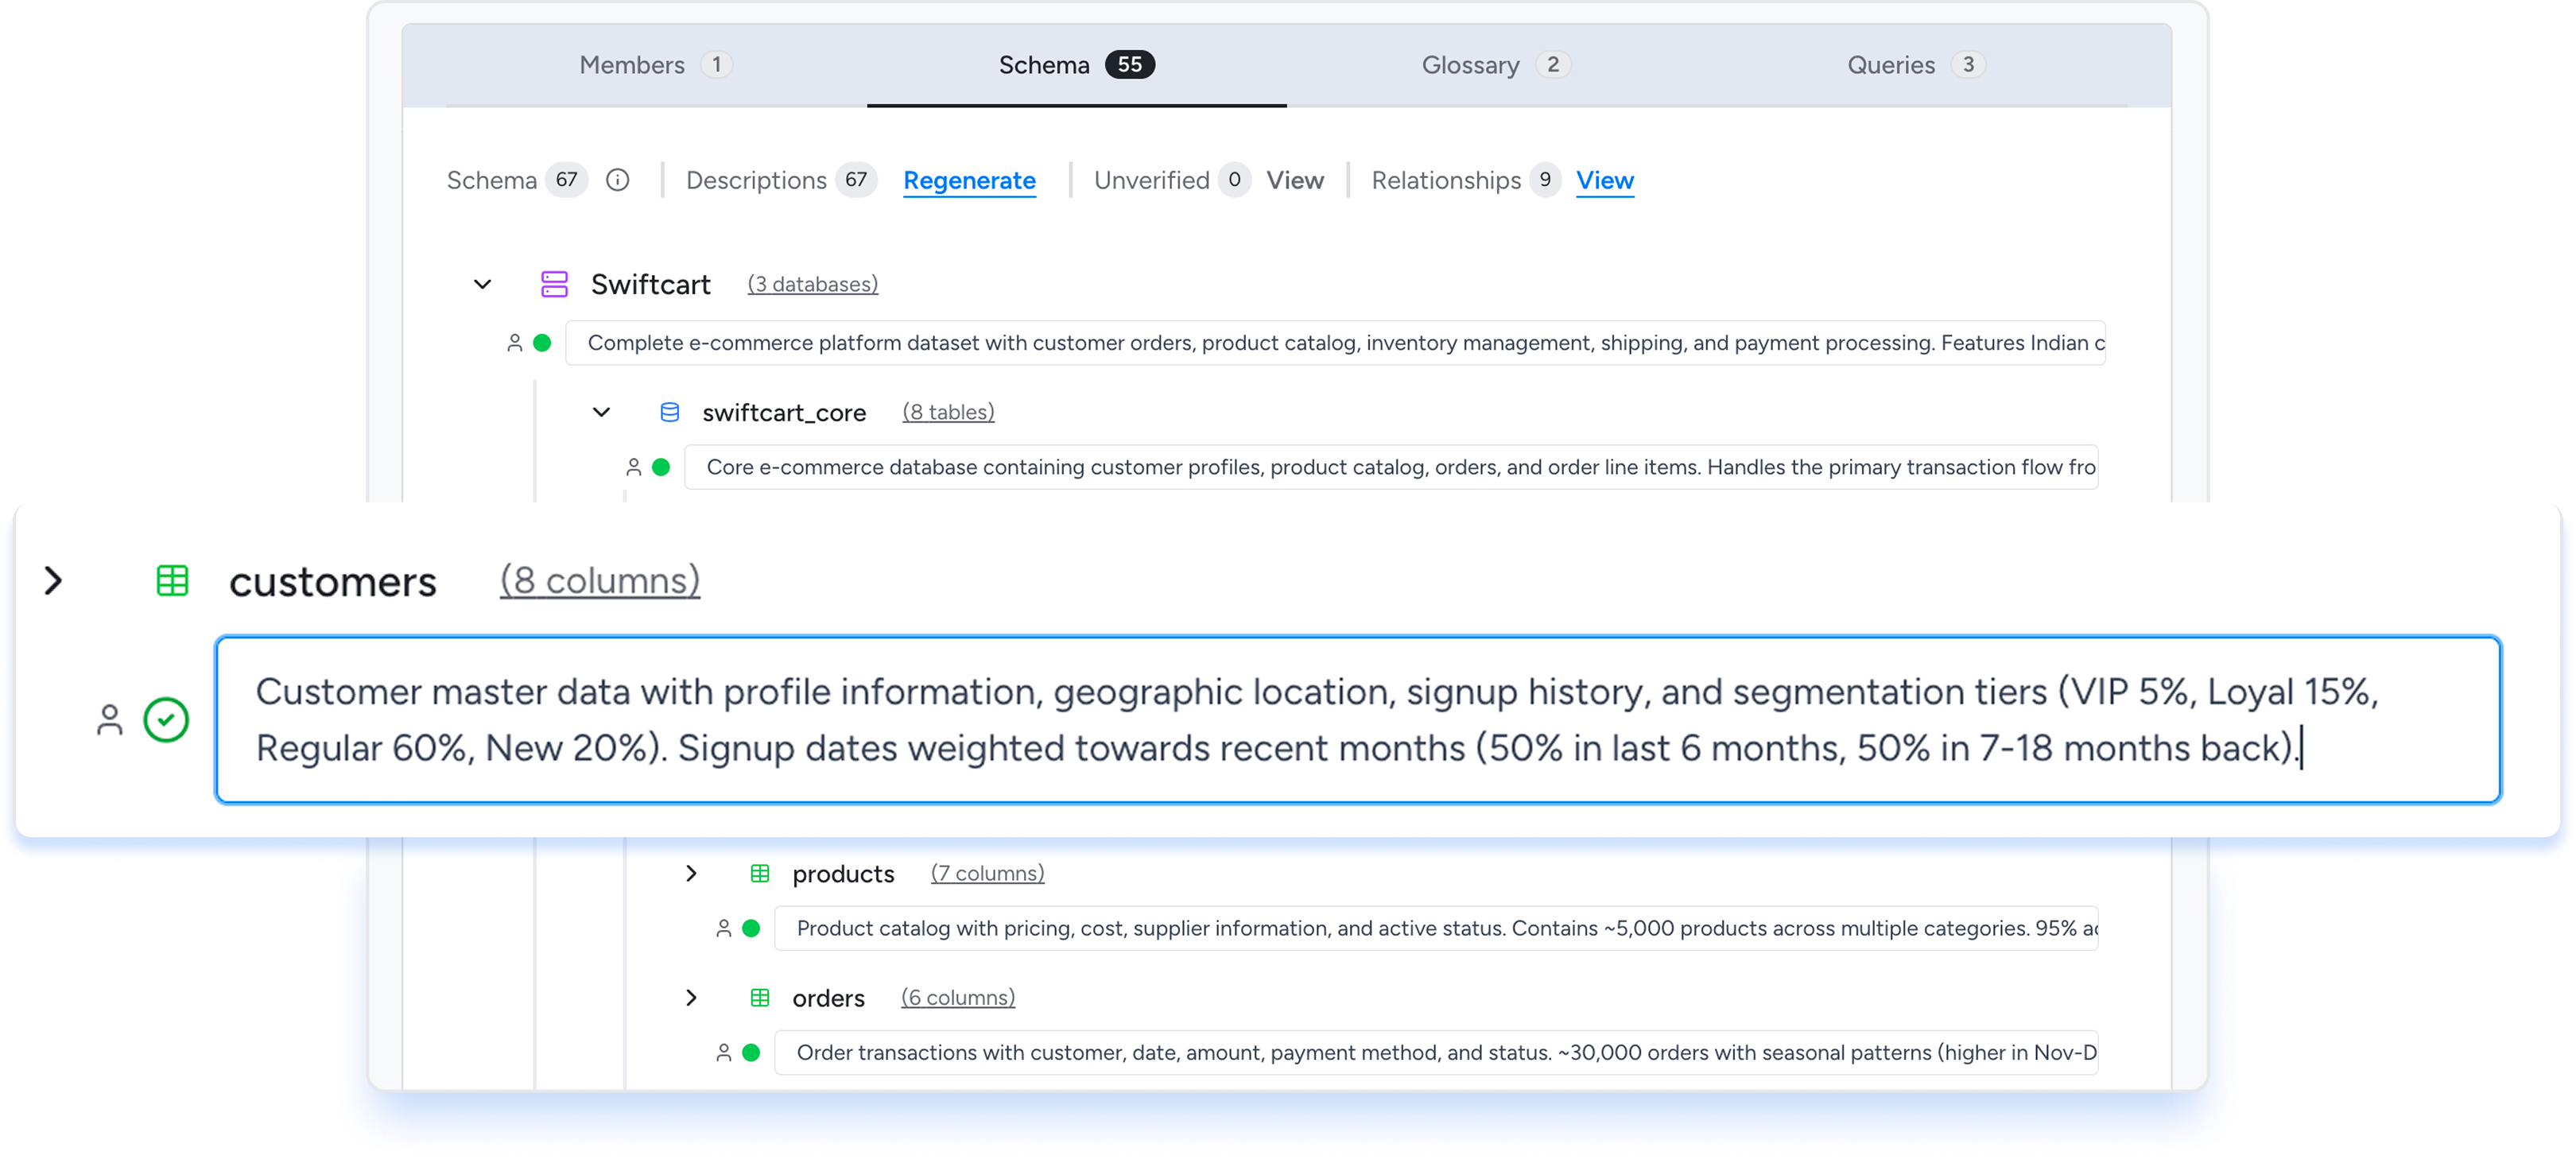The width and height of the screenshot is (2576, 1163).
Task: Collapse the swiftcart_core database node
Action: coord(601,412)
